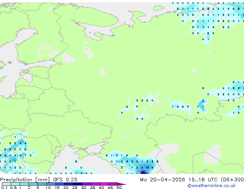This screenshot has width=244, height=189.
Task: Select the 35–40 mm violet legend swatch
Action: coord(95,184)
